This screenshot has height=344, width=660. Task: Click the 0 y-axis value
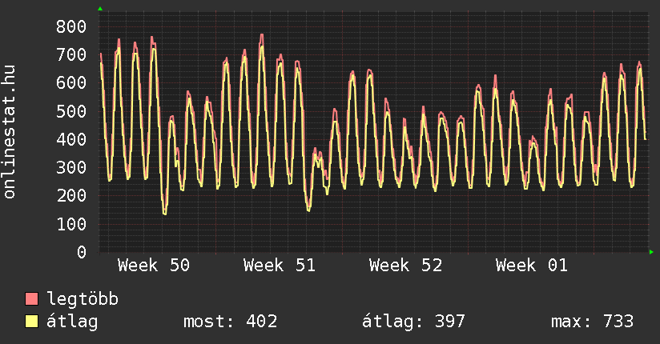coord(81,252)
